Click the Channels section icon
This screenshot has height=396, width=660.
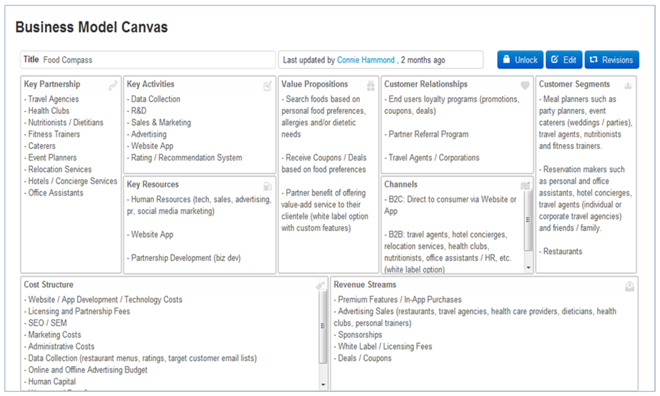(x=524, y=186)
